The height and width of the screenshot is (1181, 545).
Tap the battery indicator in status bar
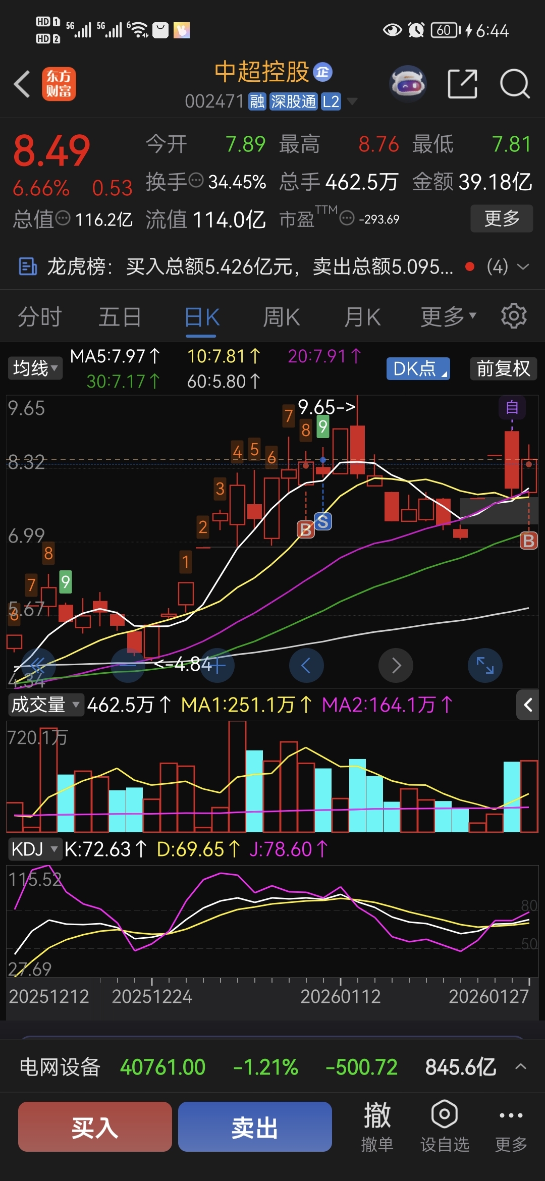pyautogui.click(x=446, y=30)
